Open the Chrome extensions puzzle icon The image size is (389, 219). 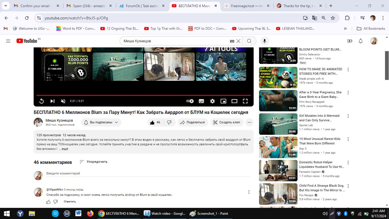(347, 18)
